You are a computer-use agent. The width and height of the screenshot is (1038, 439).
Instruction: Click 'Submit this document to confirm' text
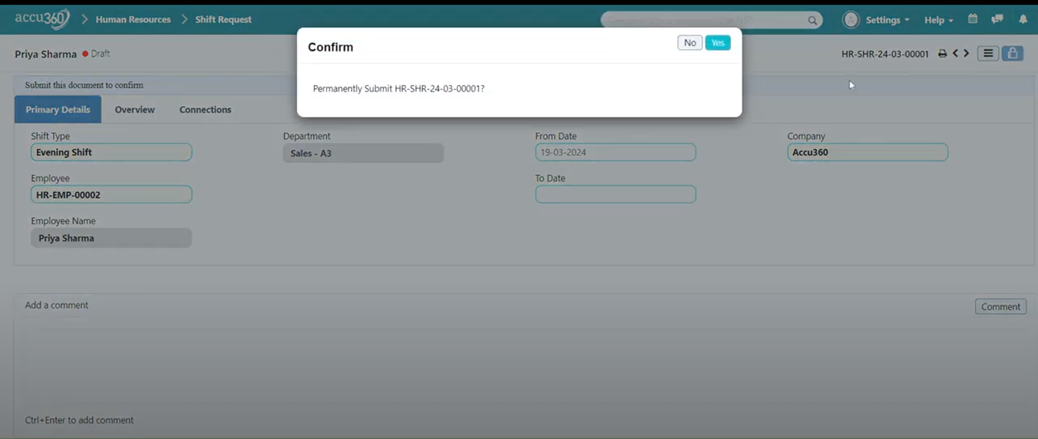coord(84,85)
